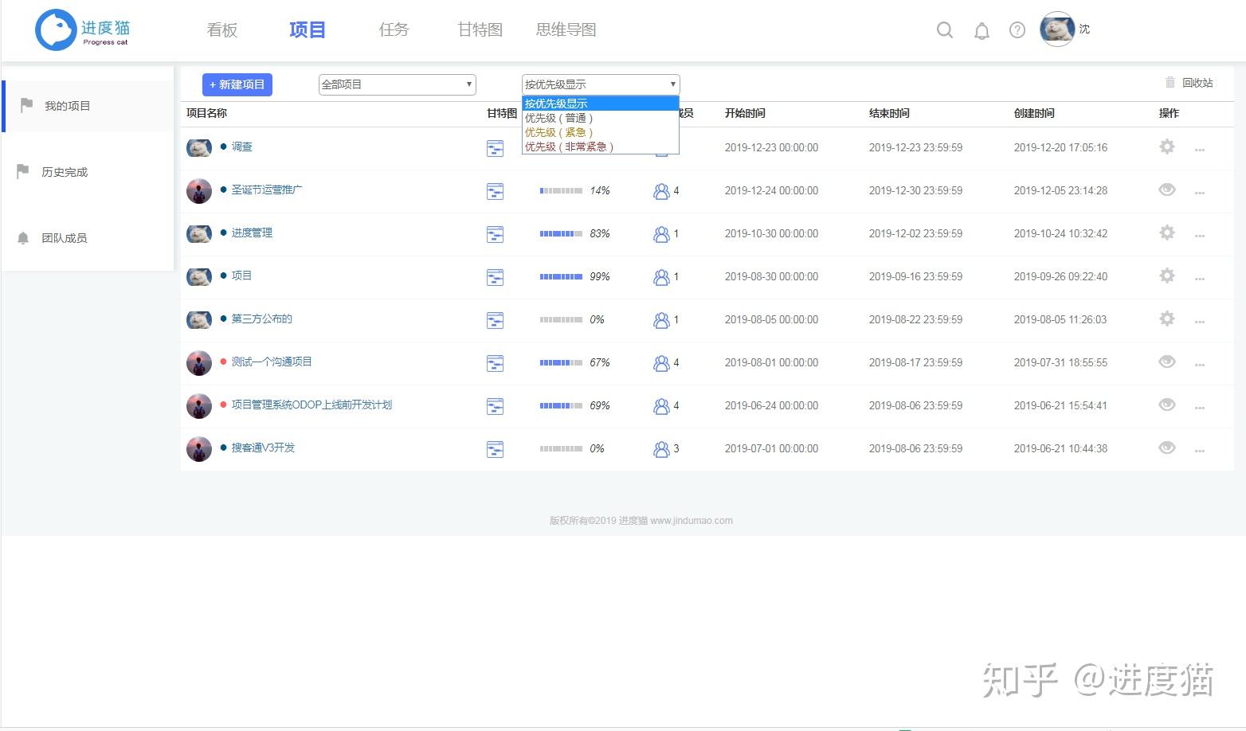The width and height of the screenshot is (1246, 731).
Task: Open settings gear for 进度管理
Action: [x=1167, y=233]
